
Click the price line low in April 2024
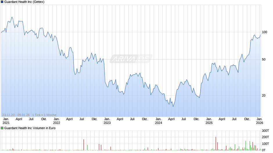173,106
